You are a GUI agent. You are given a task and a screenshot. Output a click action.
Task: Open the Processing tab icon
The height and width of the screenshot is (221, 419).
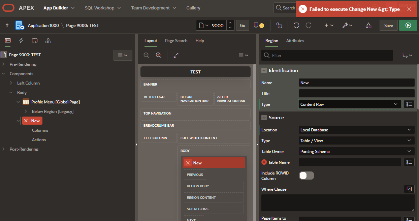click(35, 40)
